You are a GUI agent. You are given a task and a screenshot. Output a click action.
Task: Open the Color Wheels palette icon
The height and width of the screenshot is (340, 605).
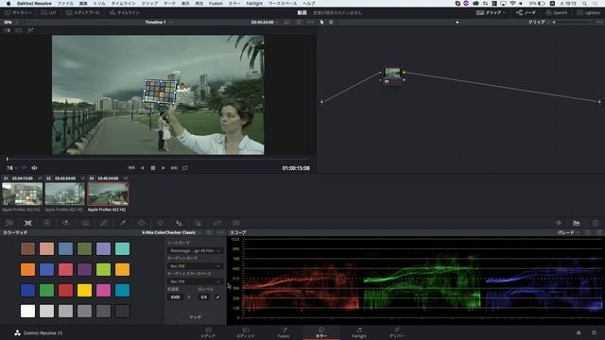click(46, 223)
